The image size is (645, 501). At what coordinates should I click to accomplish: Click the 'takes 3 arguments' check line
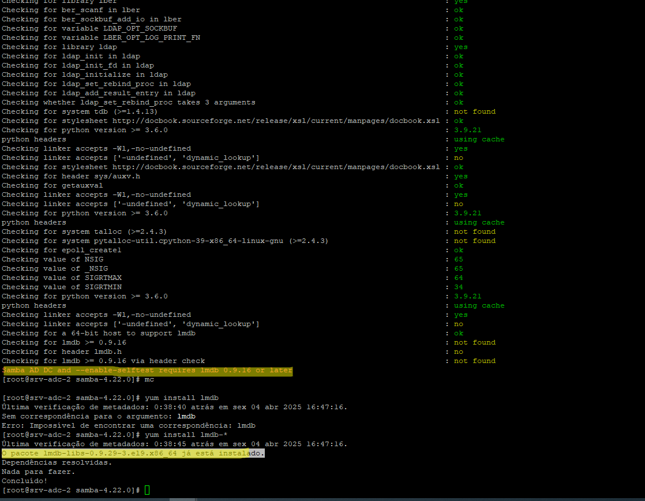coord(128,102)
